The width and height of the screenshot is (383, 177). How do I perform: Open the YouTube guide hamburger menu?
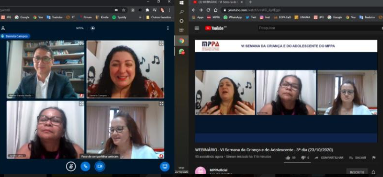[x=197, y=28]
